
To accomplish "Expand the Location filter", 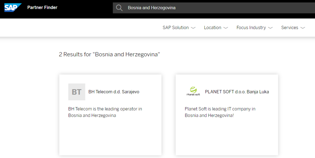I will click(216, 28).
